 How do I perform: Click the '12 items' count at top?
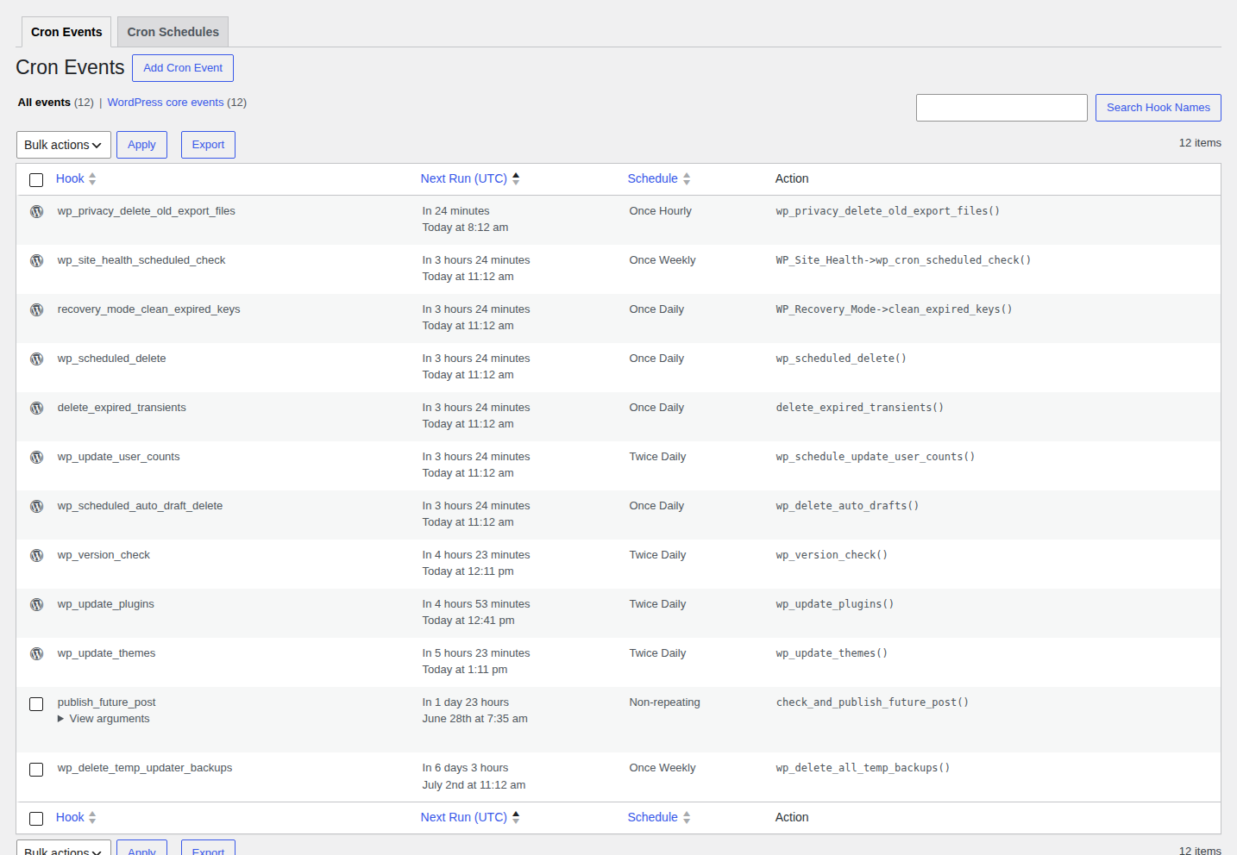[x=1200, y=143]
